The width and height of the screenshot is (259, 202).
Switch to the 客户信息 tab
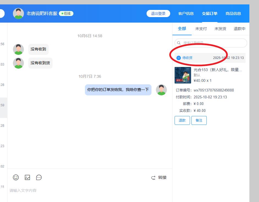186,14
